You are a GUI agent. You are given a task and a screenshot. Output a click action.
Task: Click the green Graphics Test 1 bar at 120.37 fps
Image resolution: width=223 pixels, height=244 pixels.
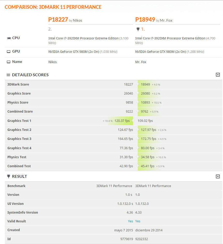pyautogui.click(x=121, y=121)
